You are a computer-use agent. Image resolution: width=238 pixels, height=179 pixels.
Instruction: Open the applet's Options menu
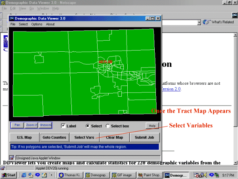(36, 24)
